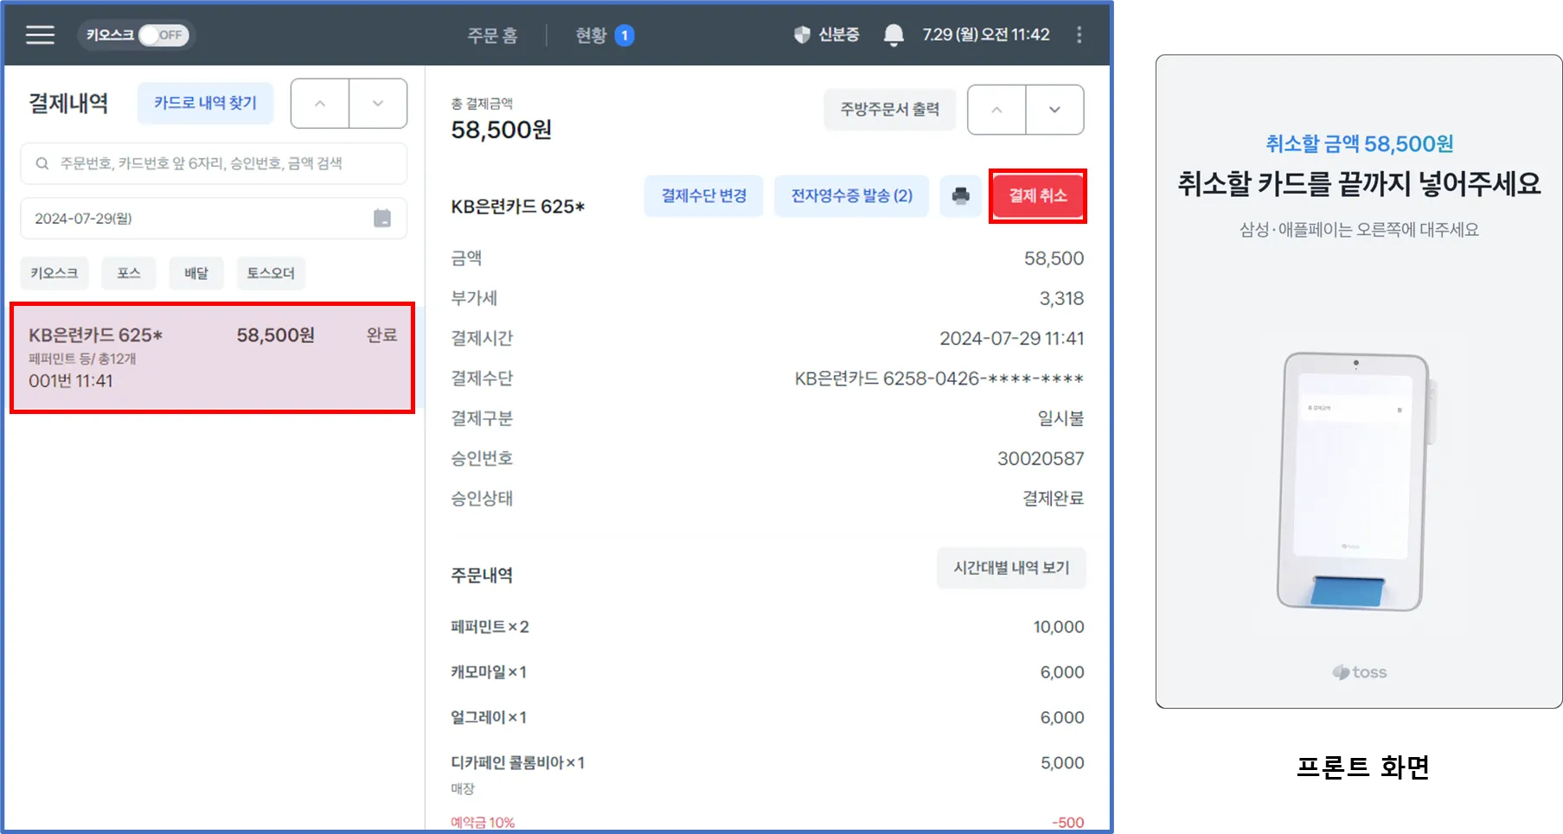Click the red 결제 취소 button

[x=1038, y=196]
